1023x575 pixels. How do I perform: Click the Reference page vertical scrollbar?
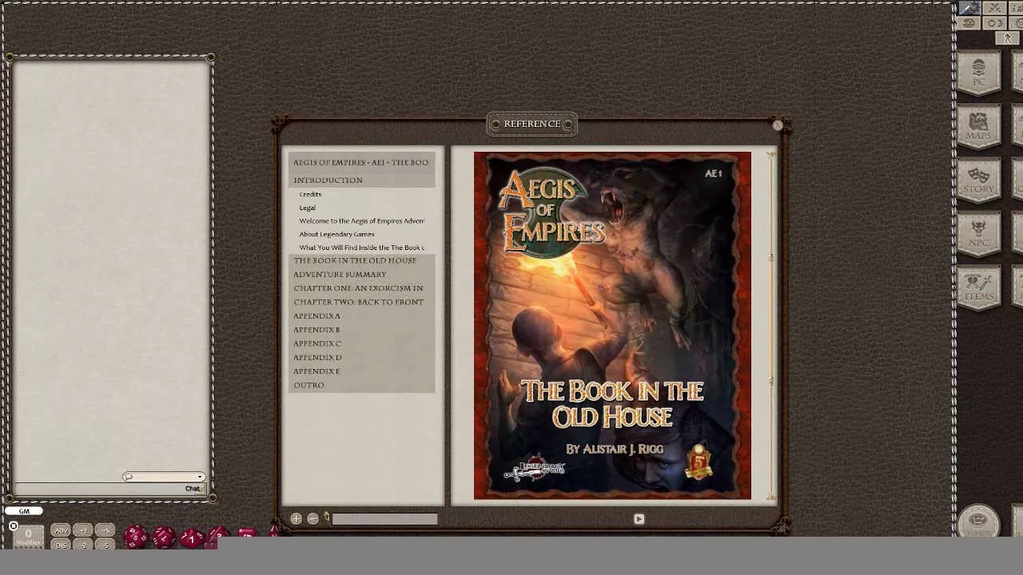[x=771, y=325]
